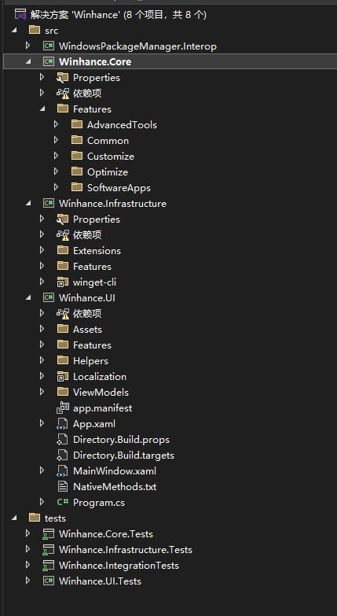Expand the ViewModels folder
Screen dimensions: 337x616
(x=42, y=392)
